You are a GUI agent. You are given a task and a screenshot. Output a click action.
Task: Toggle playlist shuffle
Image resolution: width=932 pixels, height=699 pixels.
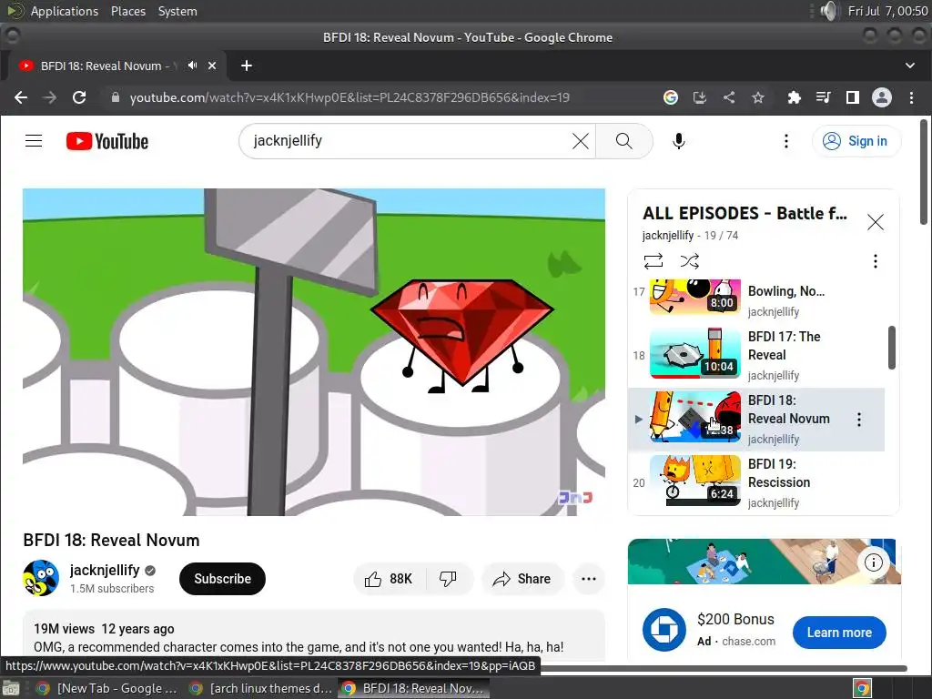(x=690, y=261)
